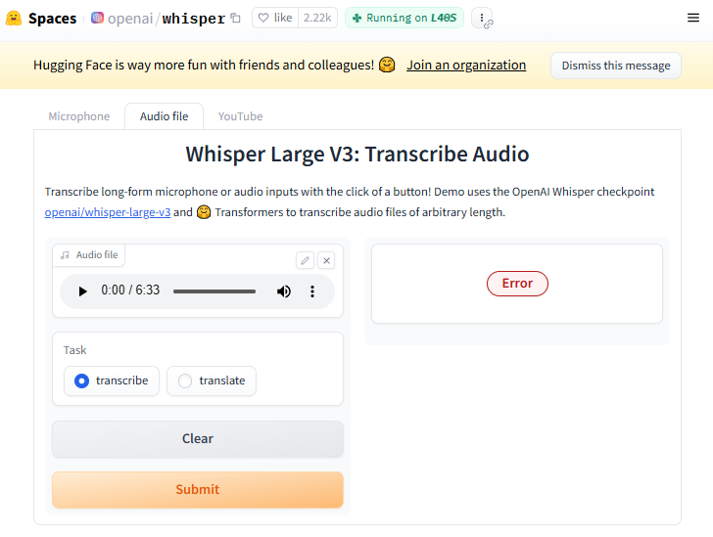Select the translate task option
The width and height of the screenshot is (713, 537).
click(212, 380)
